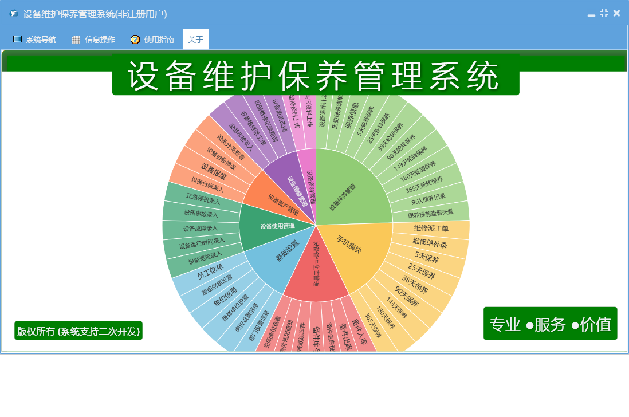
Task: Open 设备维修派工单 segment
Action: pos(253,128)
